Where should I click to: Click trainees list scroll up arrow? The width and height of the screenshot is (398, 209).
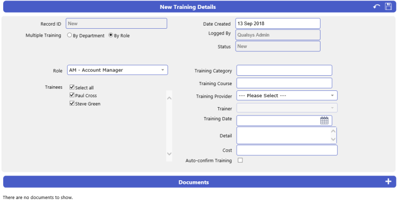coord(169,98)
